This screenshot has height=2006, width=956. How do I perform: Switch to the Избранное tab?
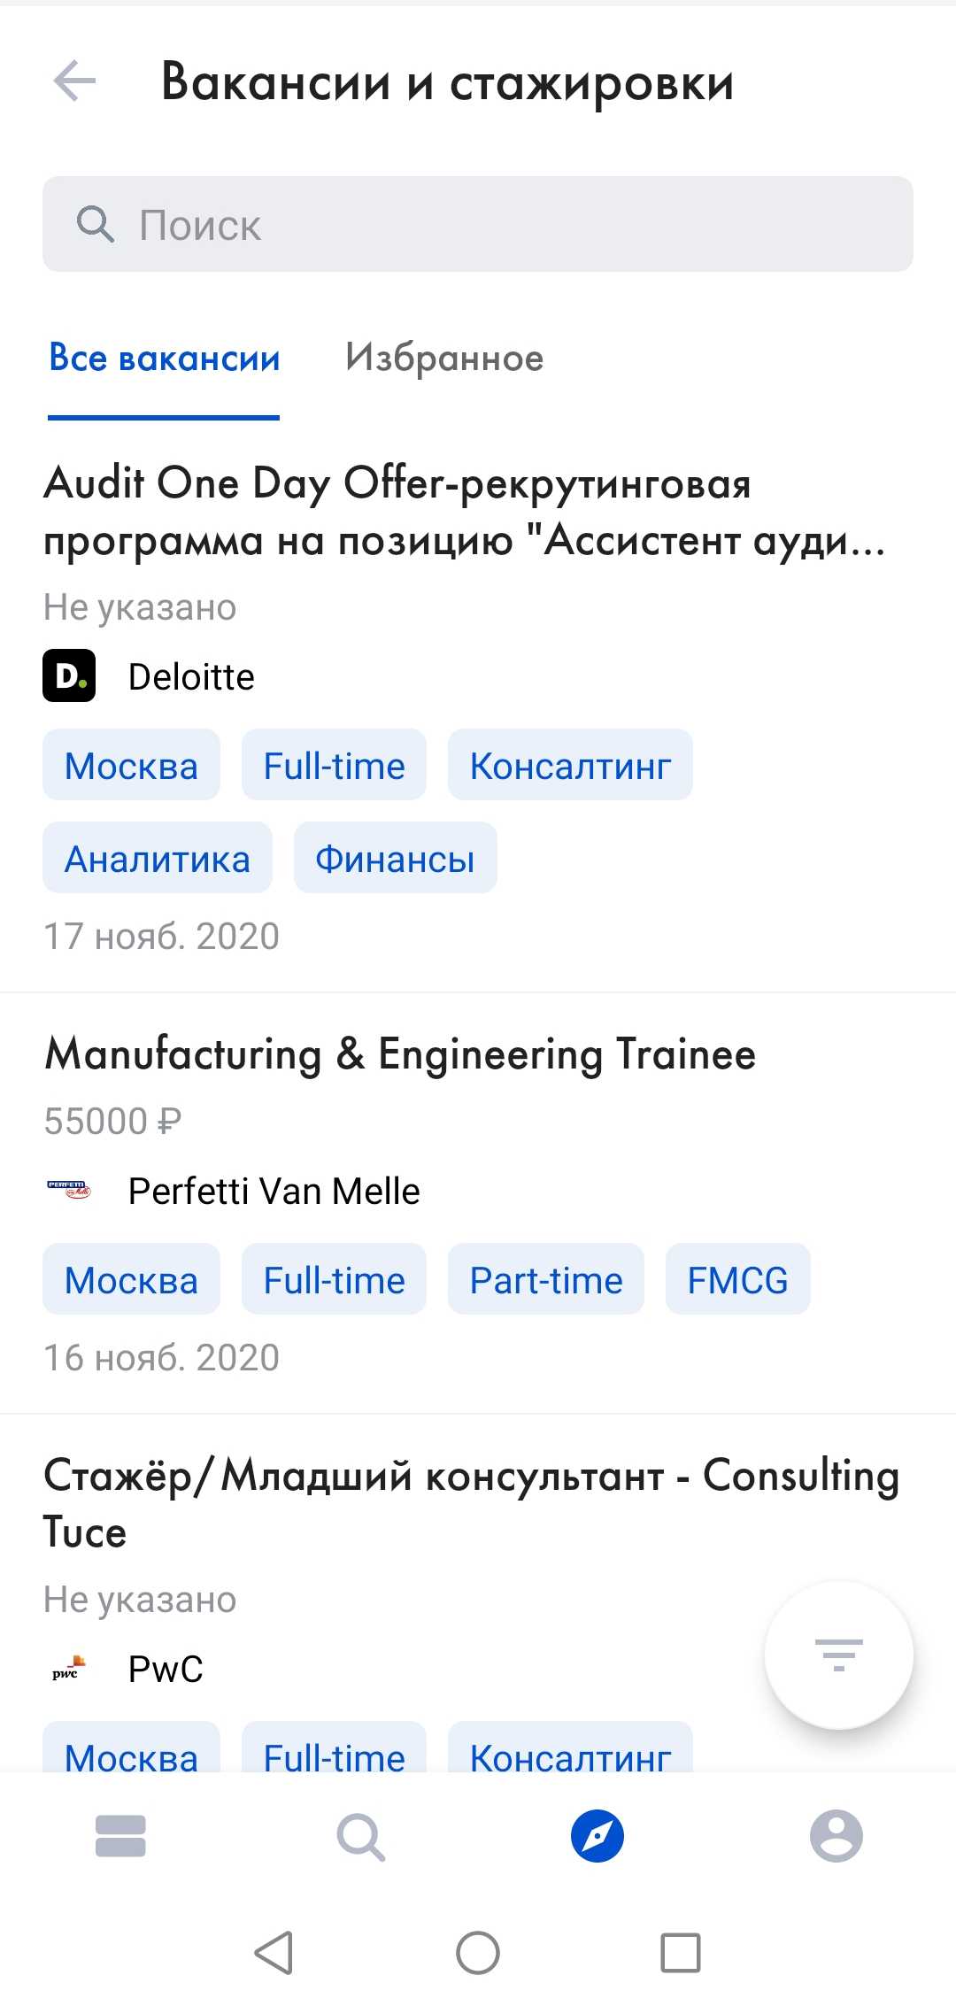pos(444,359)
